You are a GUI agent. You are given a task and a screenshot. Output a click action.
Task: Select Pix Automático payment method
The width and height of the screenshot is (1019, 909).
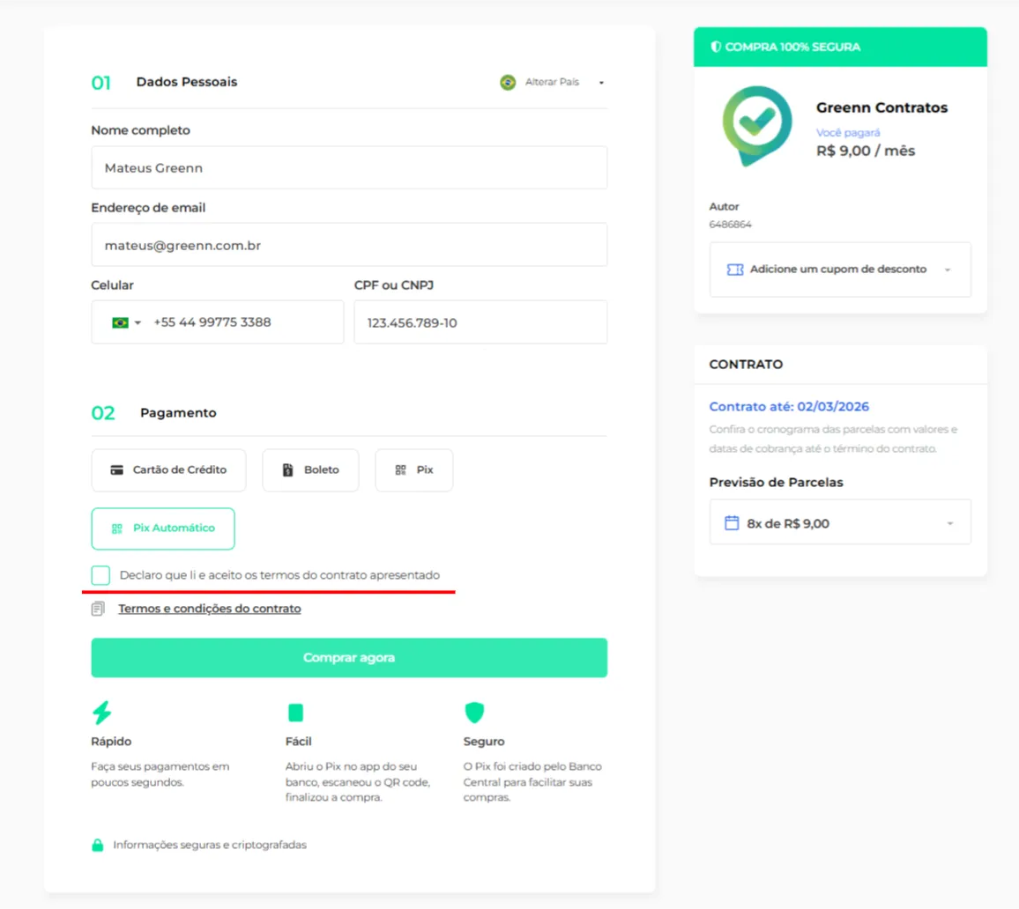(x=163, y=528)
